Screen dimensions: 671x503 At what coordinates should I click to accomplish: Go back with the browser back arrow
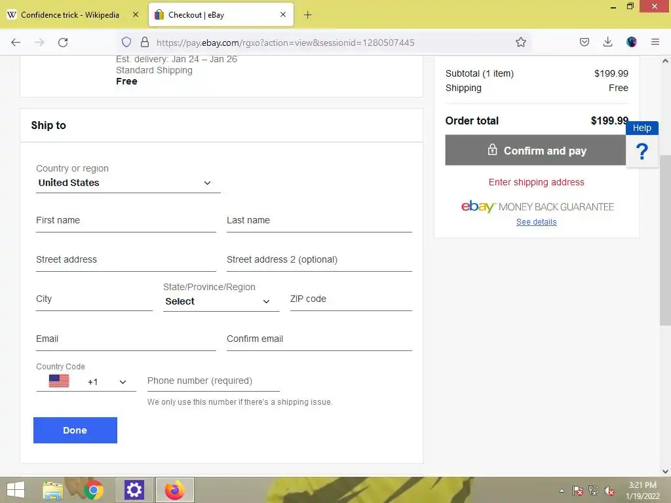[16, 43]
